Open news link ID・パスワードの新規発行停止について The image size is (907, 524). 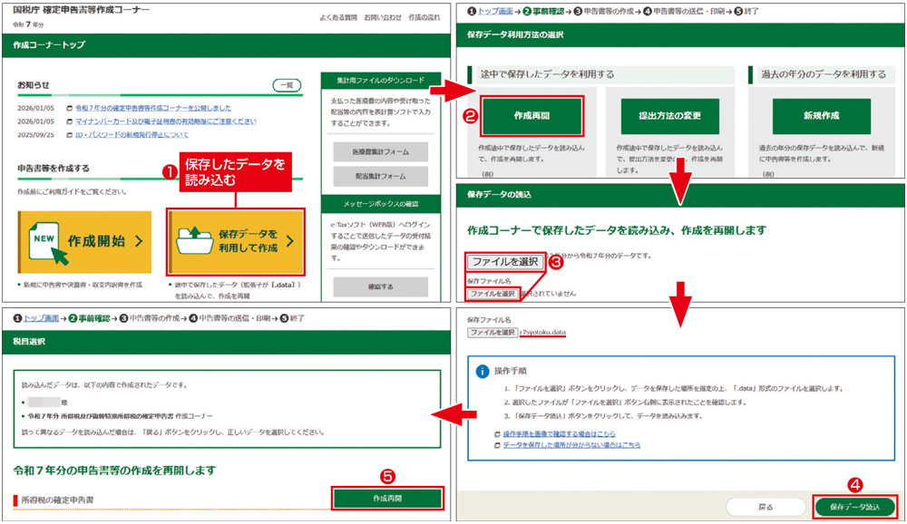132,135
